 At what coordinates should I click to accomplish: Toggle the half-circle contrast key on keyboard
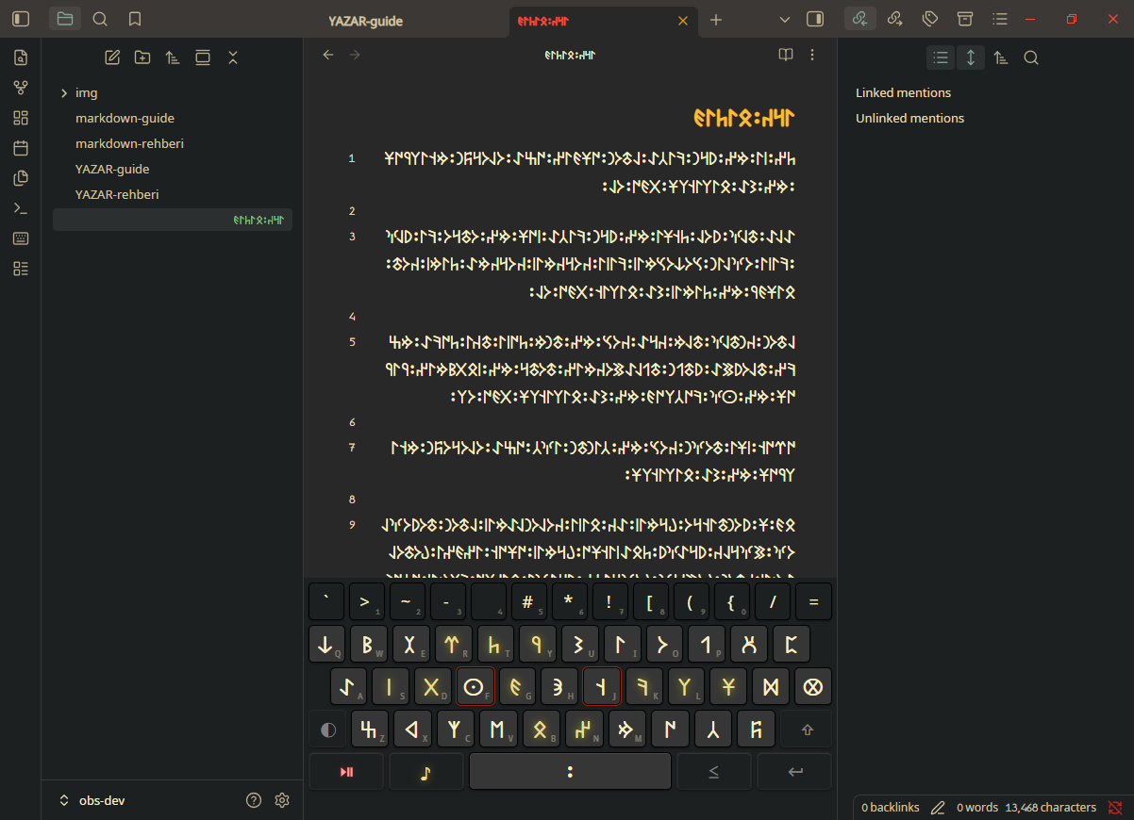coord(328,730)
